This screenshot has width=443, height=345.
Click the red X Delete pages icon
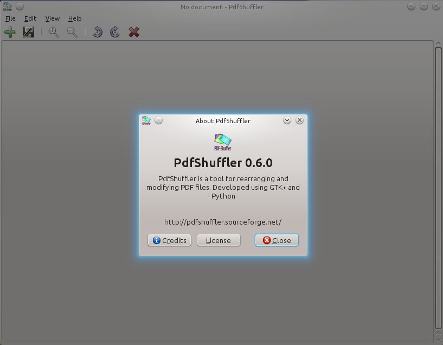133,32
